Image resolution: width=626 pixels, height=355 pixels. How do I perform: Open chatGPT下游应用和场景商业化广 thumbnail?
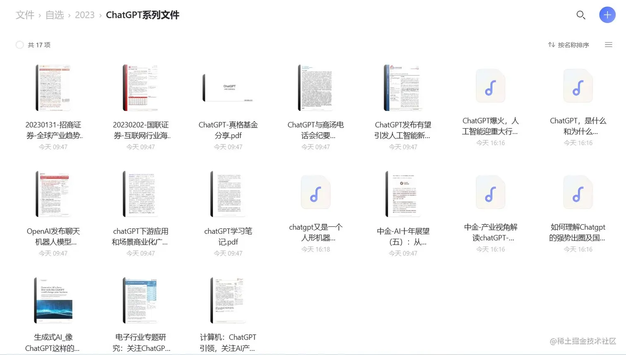[141, 194]
